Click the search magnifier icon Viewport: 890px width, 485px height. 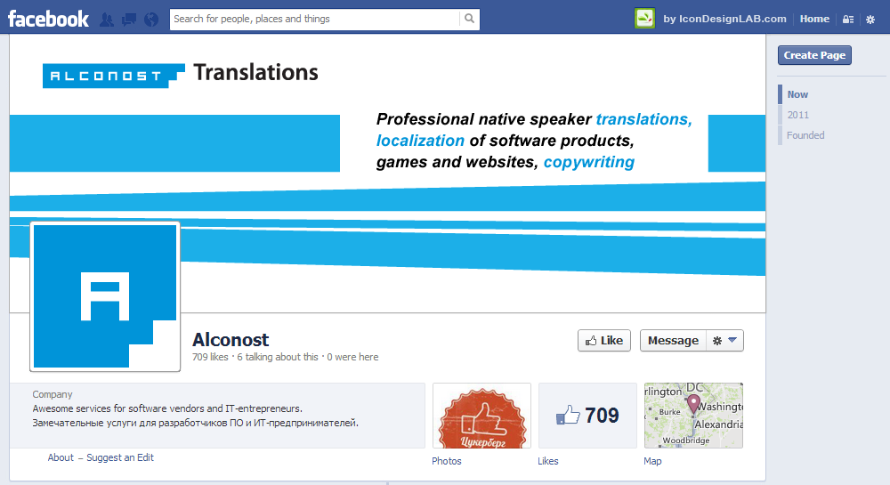469,19
